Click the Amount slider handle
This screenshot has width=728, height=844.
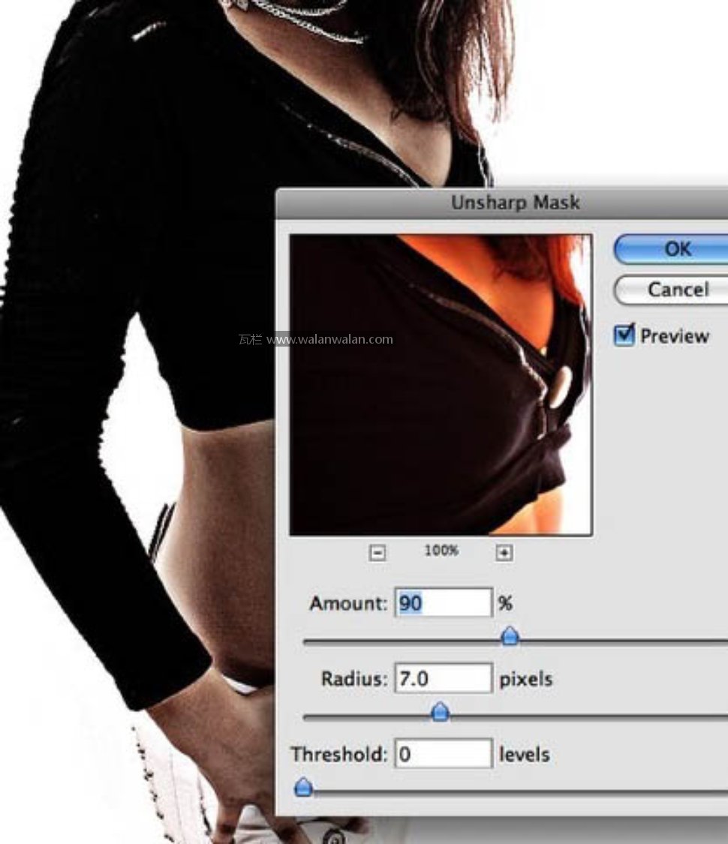(510, 637)
